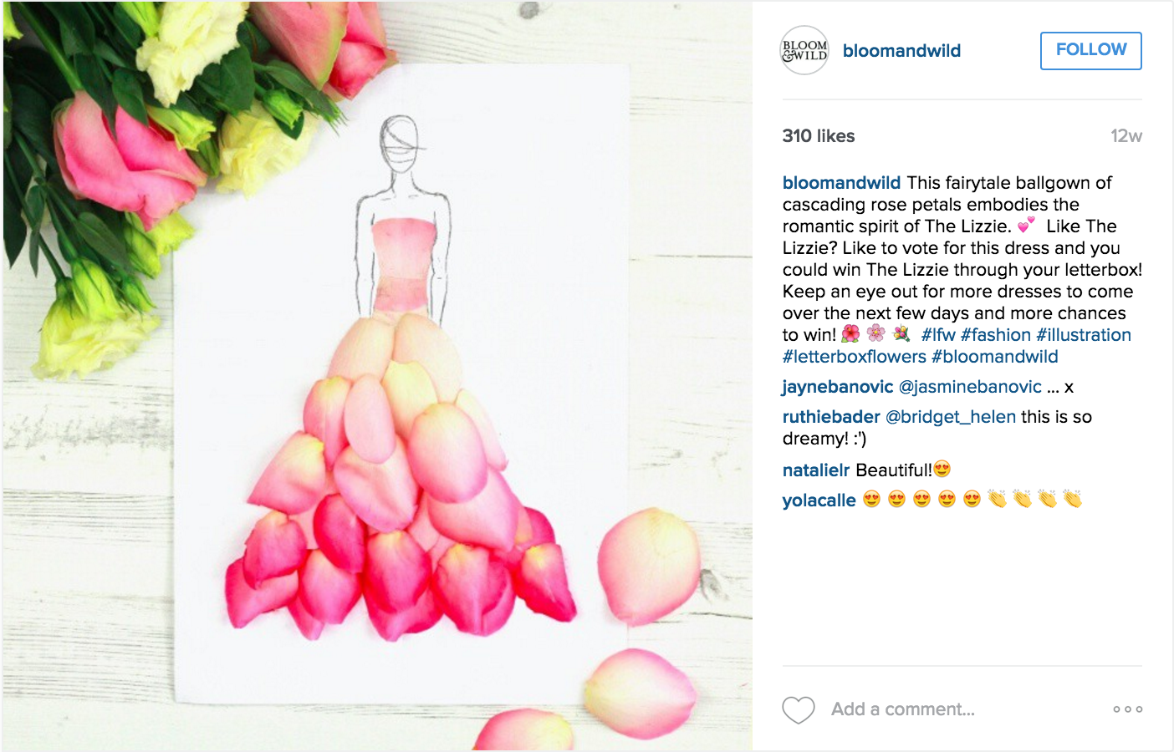This screenshot has height=752, width=1174.
Task: Open natalielr's profile link
Action: tap(816, 470)
